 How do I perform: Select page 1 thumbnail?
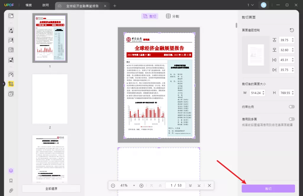[50, 38]
